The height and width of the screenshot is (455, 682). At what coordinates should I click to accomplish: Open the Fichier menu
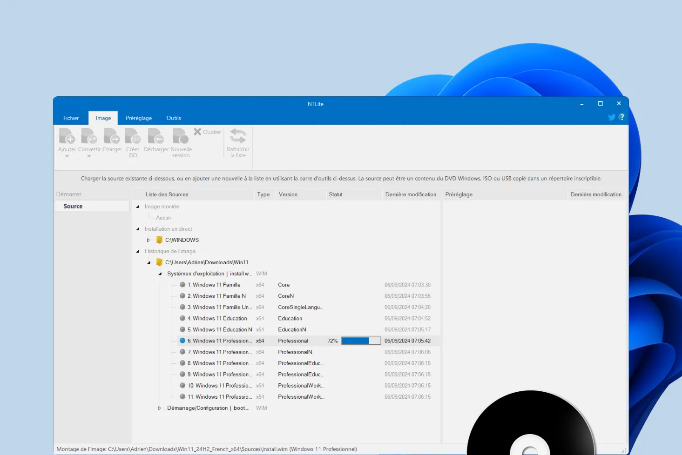point(71,118)
